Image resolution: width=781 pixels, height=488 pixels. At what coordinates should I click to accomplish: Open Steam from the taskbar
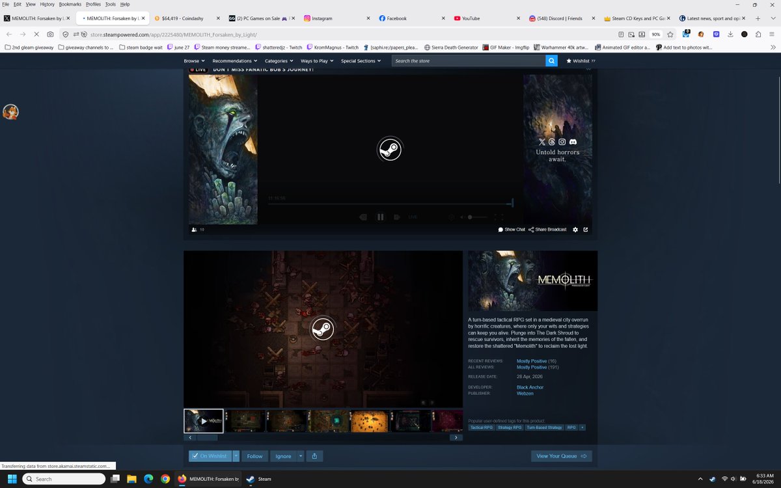259,479
